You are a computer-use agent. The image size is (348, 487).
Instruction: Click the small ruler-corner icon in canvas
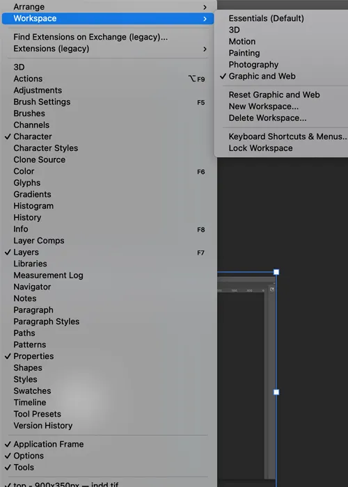click(272, 289)
